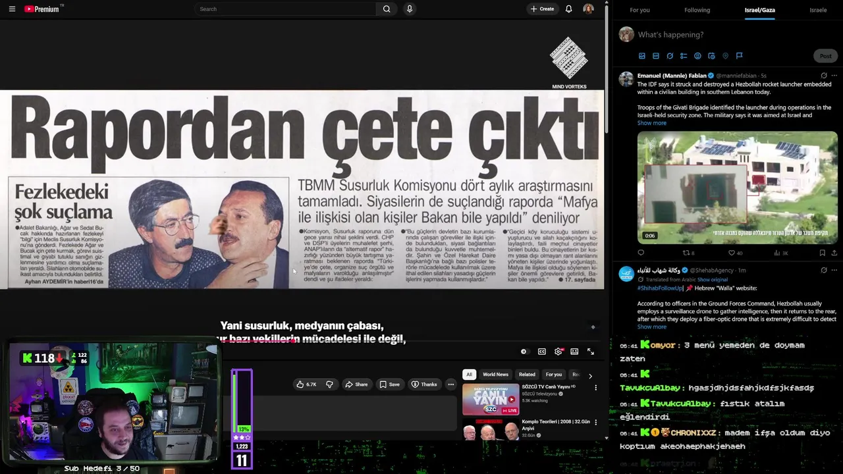Expand Show more on Emanuel Fabian's post
This screenshot has width=843, height=474.
pos(651,123)
